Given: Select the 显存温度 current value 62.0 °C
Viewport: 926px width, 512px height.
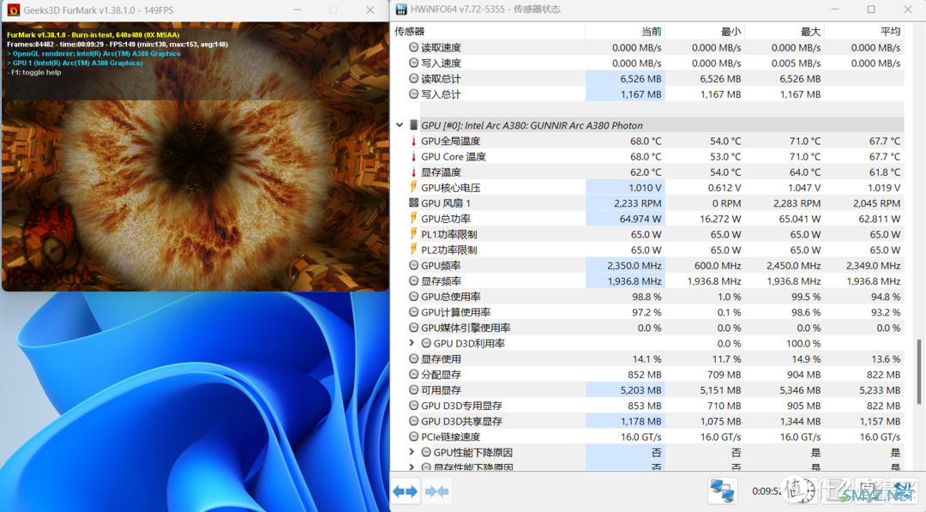Looking at the screenshot, I should pyautogui.click(x=646, y=172).
